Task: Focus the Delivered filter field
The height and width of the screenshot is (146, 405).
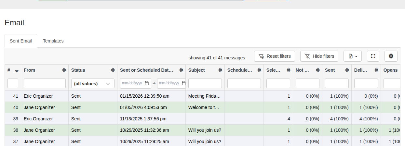Action: (366, 83)
